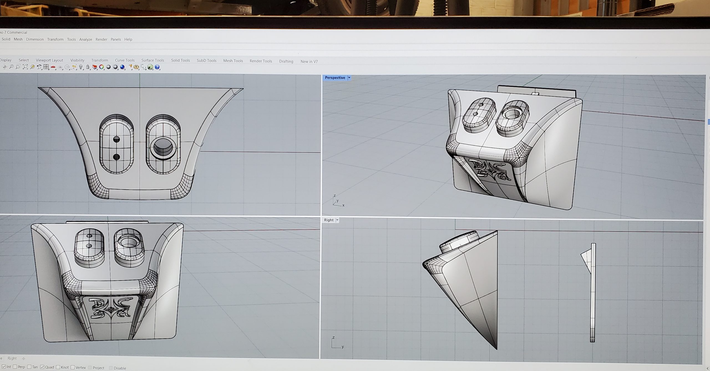Enable the Knot object snap
Image resolution: width=710 pixels, height=371 pixels.
58,367
